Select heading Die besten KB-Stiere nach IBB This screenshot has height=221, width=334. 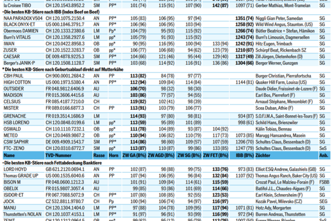coord(51,12)
